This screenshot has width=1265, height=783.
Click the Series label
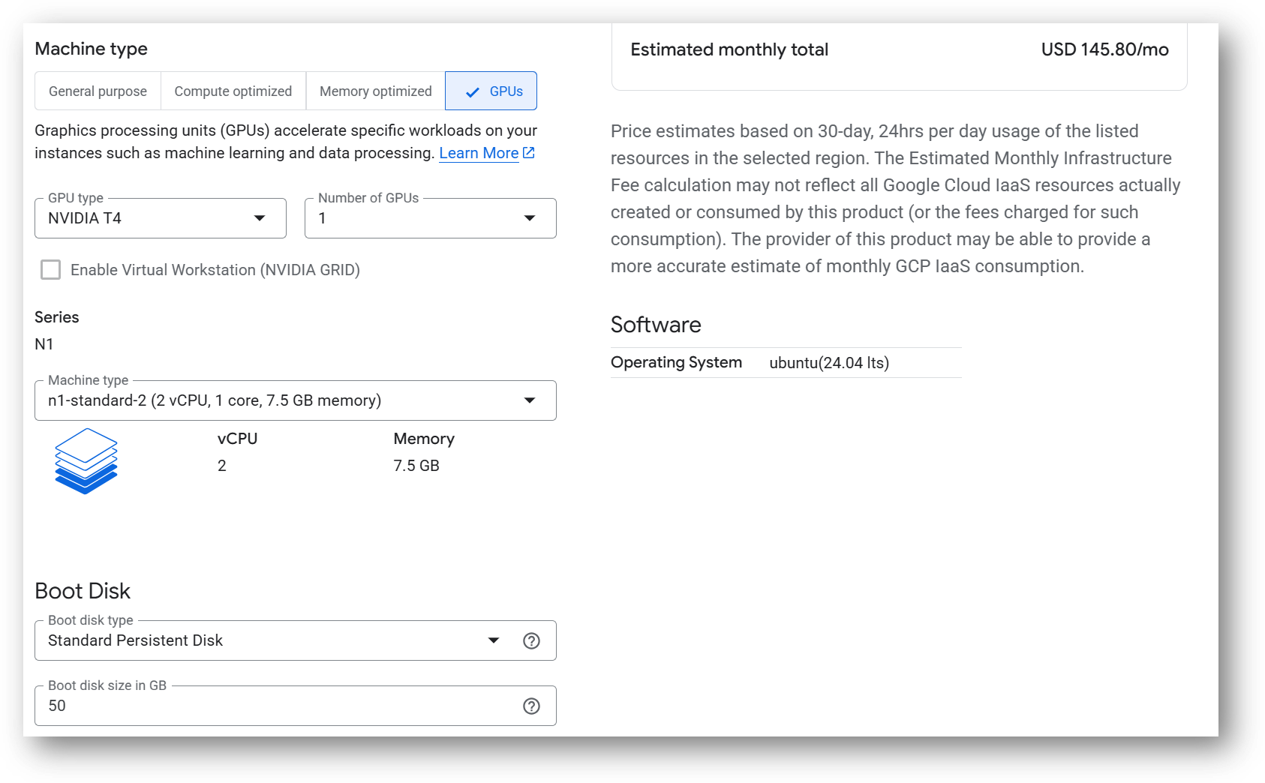pos(57,317)
